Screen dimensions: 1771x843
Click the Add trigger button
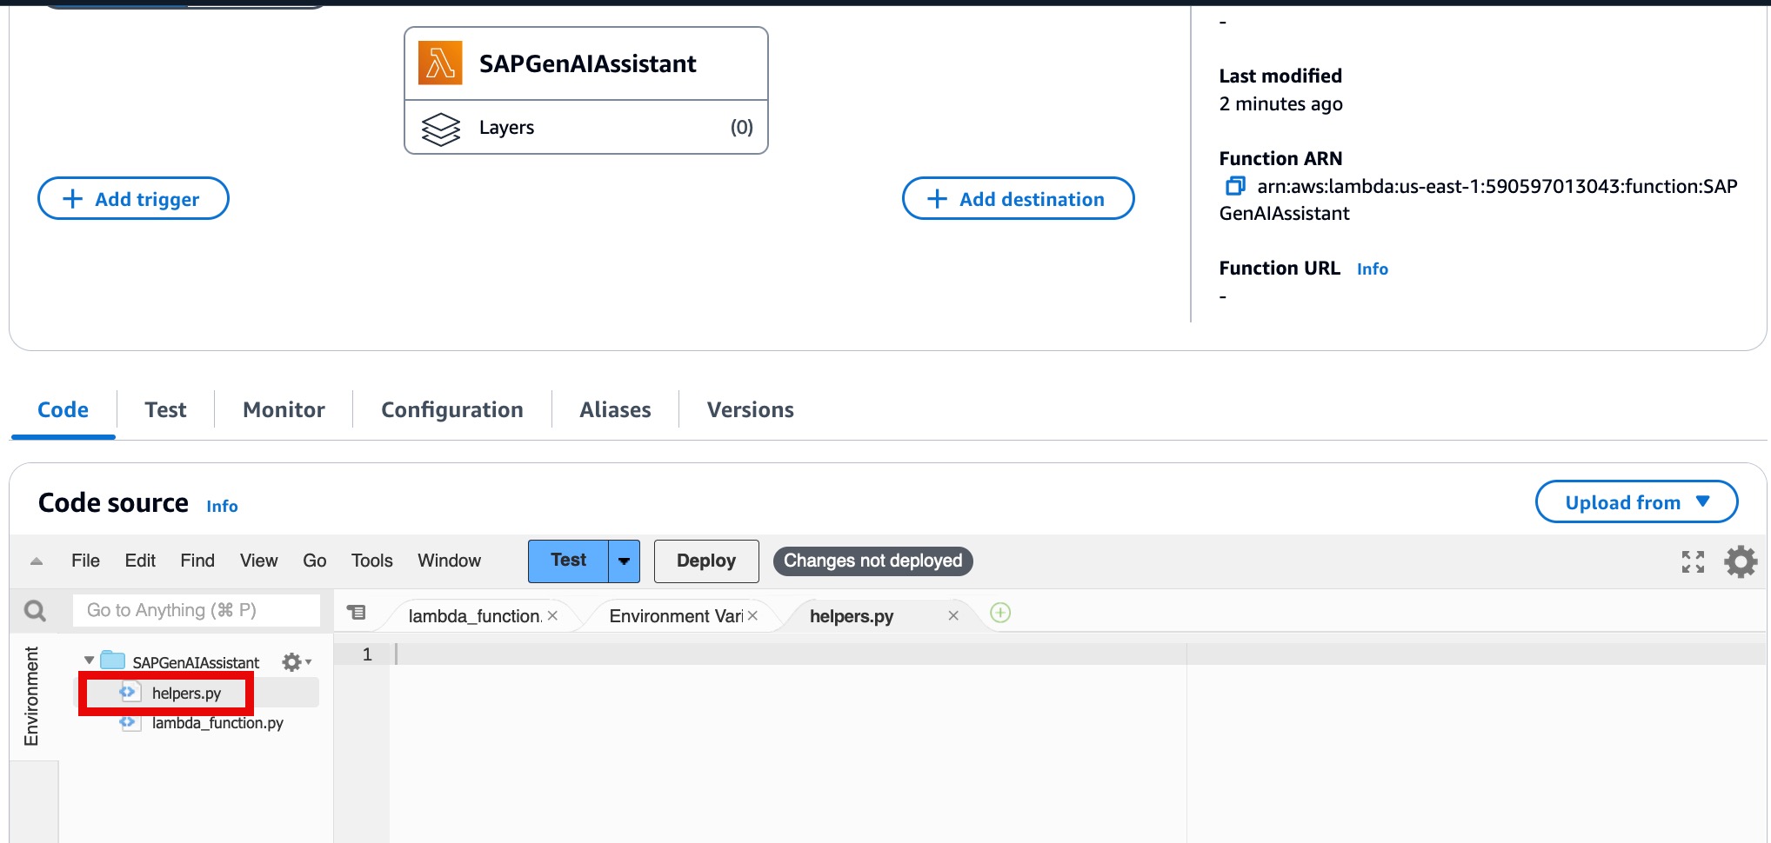coord(133,199)
